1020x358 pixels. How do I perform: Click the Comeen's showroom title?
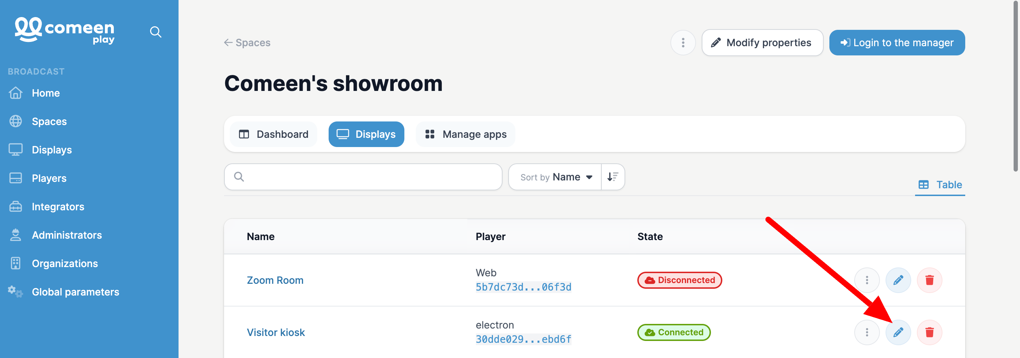[x=333, y=83]
